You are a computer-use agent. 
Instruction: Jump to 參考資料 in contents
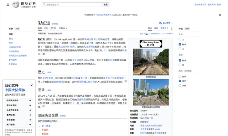click(x=13, y=60)
